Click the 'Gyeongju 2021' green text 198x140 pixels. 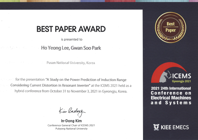tap(181, 81)
